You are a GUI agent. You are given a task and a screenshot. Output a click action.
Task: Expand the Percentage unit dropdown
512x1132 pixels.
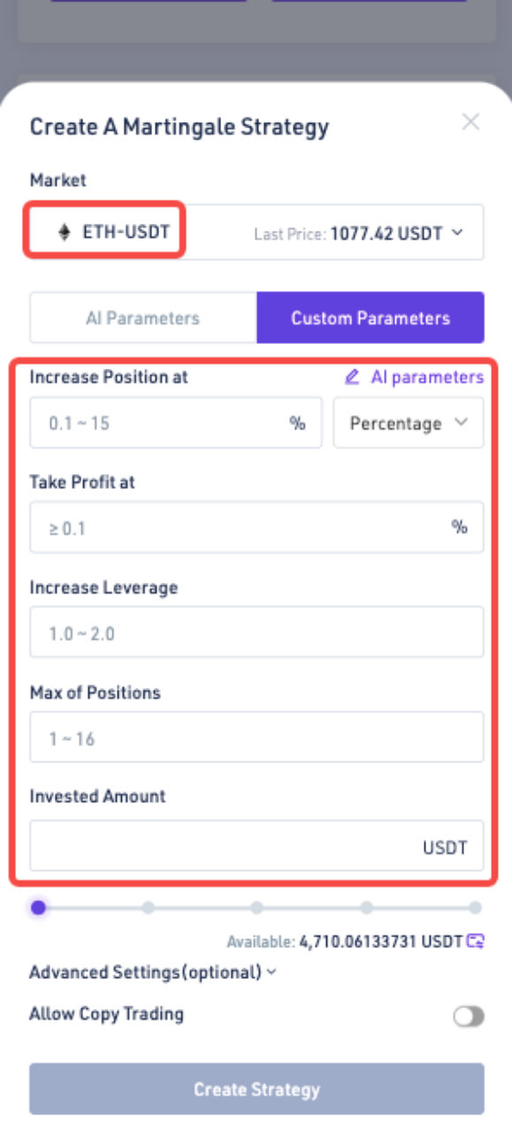(x=409, y=423)
